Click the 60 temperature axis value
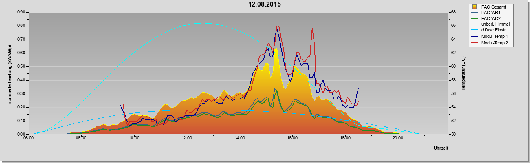 (x=453, y=66)
